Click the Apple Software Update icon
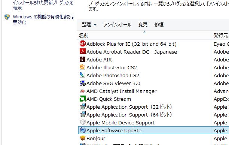This screenshot has height=145, width=229. coord(83,130)
